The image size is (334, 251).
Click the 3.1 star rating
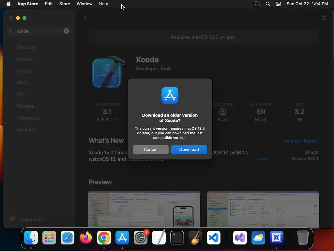tap(107, 112)
